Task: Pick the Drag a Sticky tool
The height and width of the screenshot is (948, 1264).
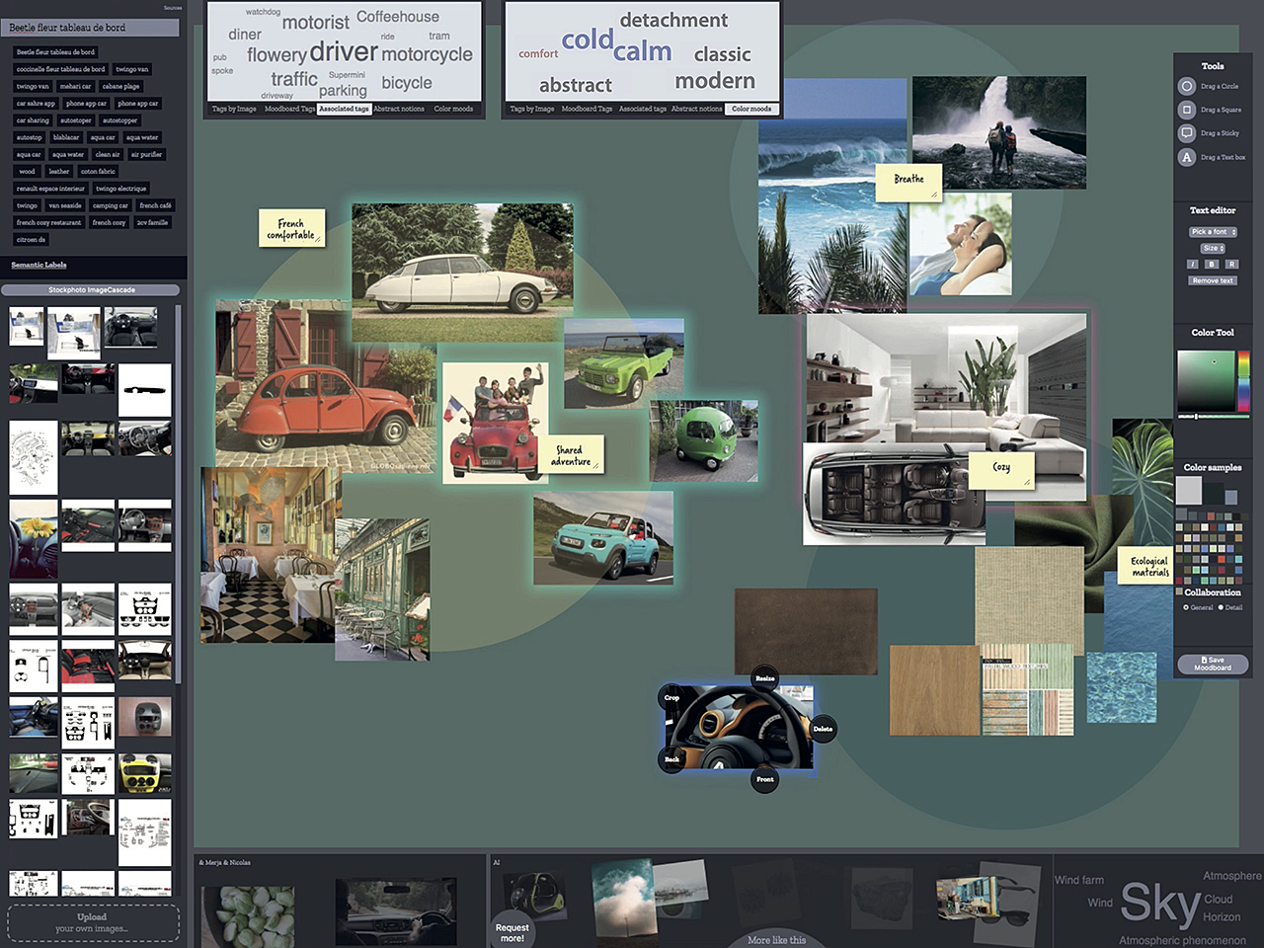Action: point(1187,133)
